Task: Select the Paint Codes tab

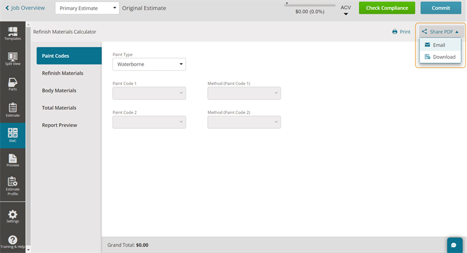Action: [x=69, y=55]
